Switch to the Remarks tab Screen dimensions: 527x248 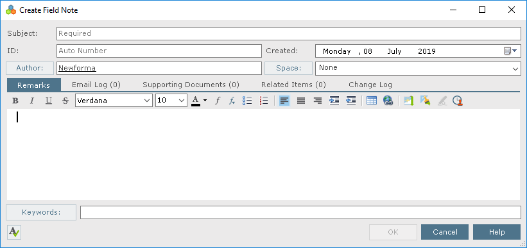point(33,85)
